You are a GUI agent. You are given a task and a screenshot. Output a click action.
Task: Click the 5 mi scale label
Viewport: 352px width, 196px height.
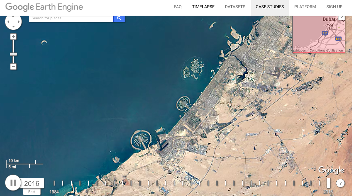(x=12, y=167)
